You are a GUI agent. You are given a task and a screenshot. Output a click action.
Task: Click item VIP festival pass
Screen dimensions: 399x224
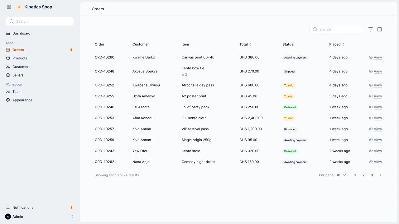(x=195, y=129)
